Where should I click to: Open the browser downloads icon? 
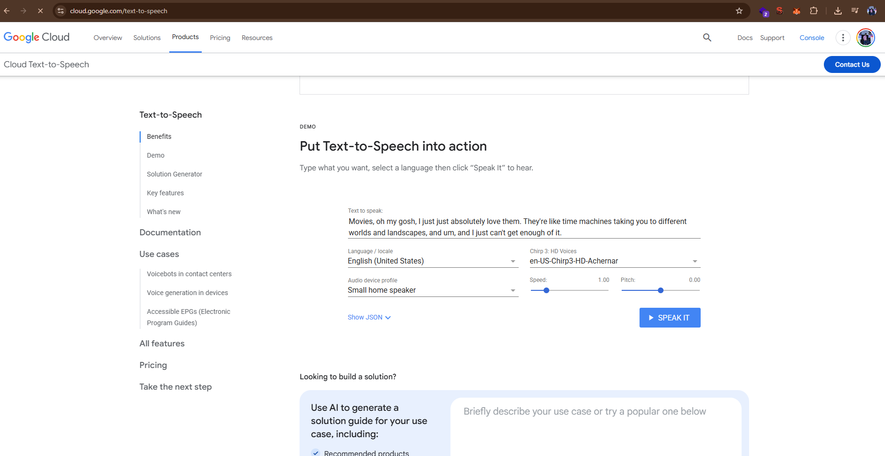point(838,11)
